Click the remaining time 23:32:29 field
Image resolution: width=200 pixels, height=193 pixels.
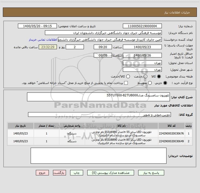coord(48,47)
